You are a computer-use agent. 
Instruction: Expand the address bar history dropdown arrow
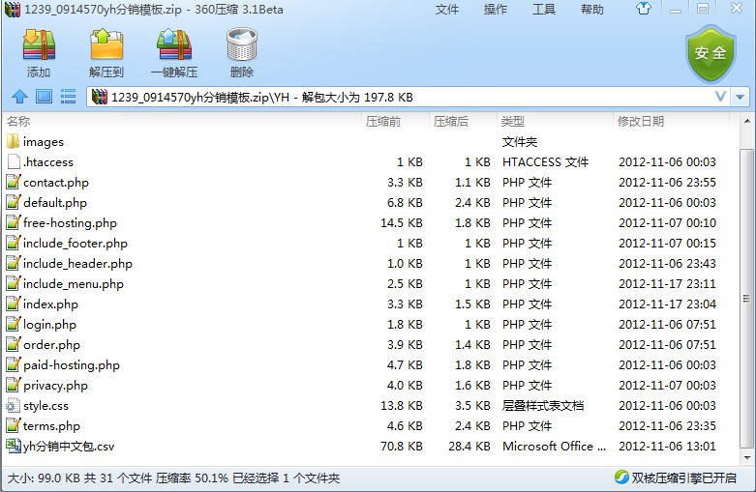click(x=741, y=98)
